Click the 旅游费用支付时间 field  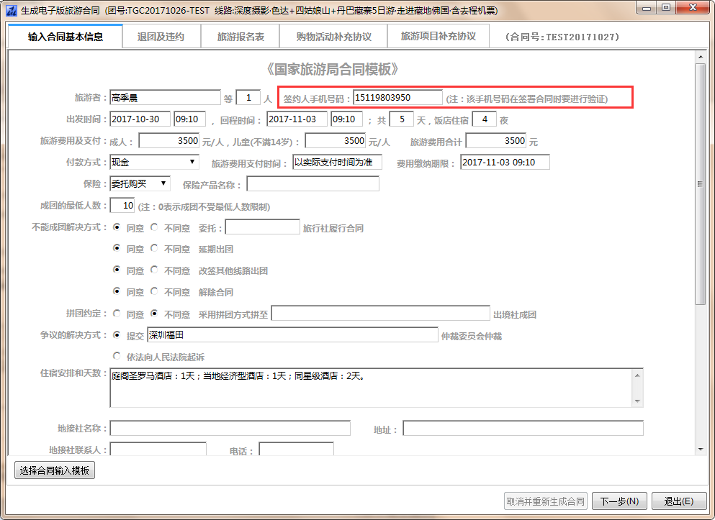pyautogui.click(x=338, y=162)
